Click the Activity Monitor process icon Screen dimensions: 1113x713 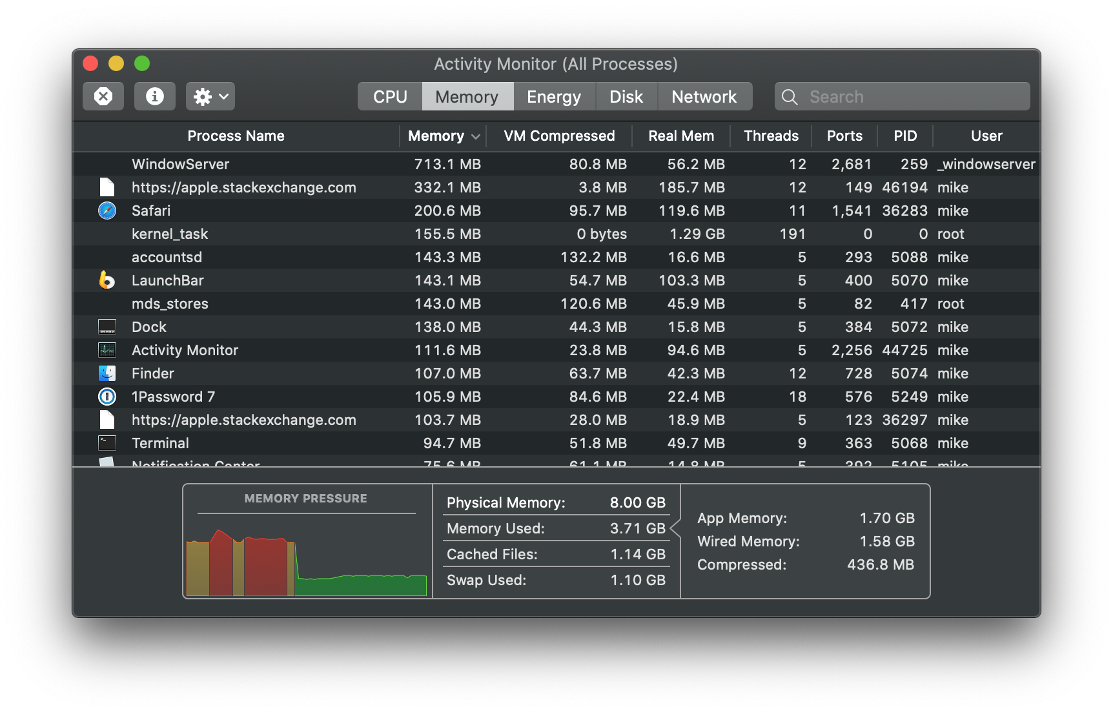tap(107, 350)
